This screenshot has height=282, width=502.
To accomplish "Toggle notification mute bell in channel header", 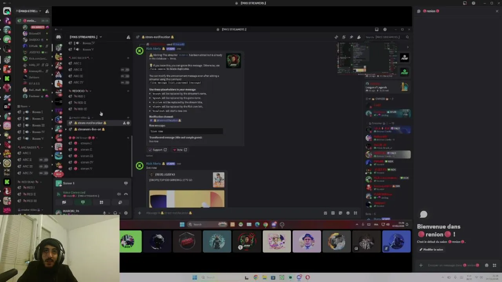I will point(344,37).
